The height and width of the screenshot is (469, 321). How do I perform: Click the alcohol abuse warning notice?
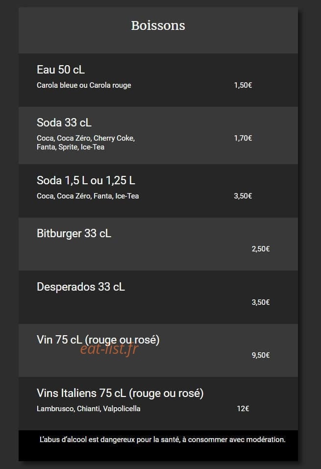tap(162, 440)
